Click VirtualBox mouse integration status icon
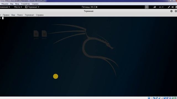This screenshot has width=177, height=99. [x=173, y=98]
